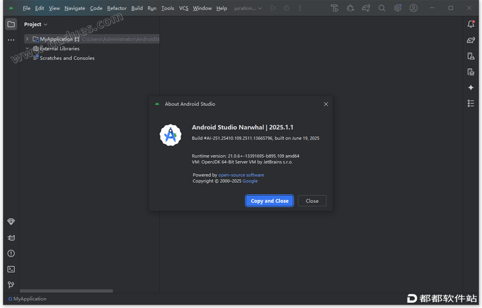
Task: Open the View menu
Action: pyautogui.click(x=54, y=8)
